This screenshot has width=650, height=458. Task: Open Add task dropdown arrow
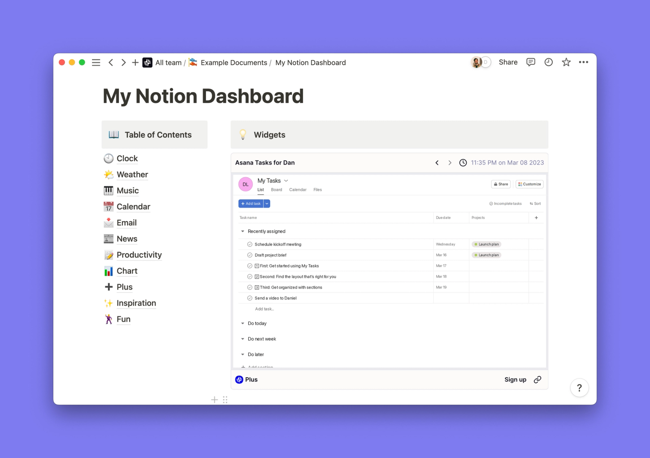click(x=267, y=204)
